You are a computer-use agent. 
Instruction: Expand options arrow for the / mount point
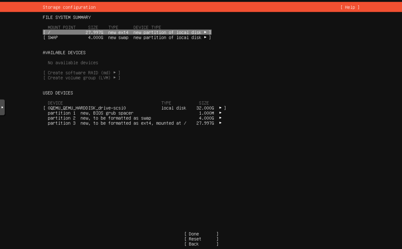click(x=205, y=32)
